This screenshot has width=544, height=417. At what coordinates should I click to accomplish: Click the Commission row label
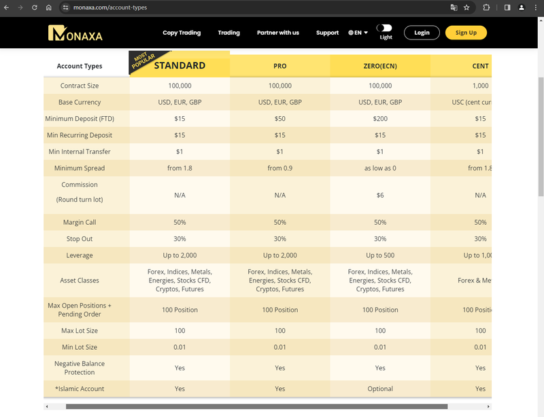click(80, 192)
